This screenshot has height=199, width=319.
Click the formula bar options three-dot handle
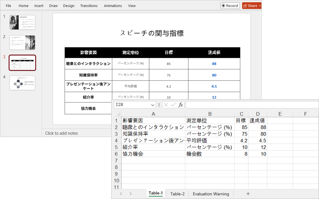click(159, 105)
